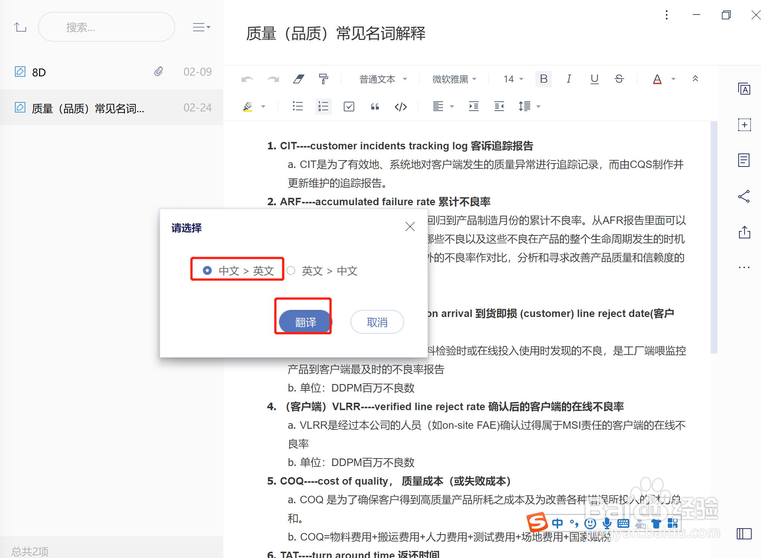761x558 pixels.
Task: Open the share panel on the right sidebar
Action: coord(744,196)
